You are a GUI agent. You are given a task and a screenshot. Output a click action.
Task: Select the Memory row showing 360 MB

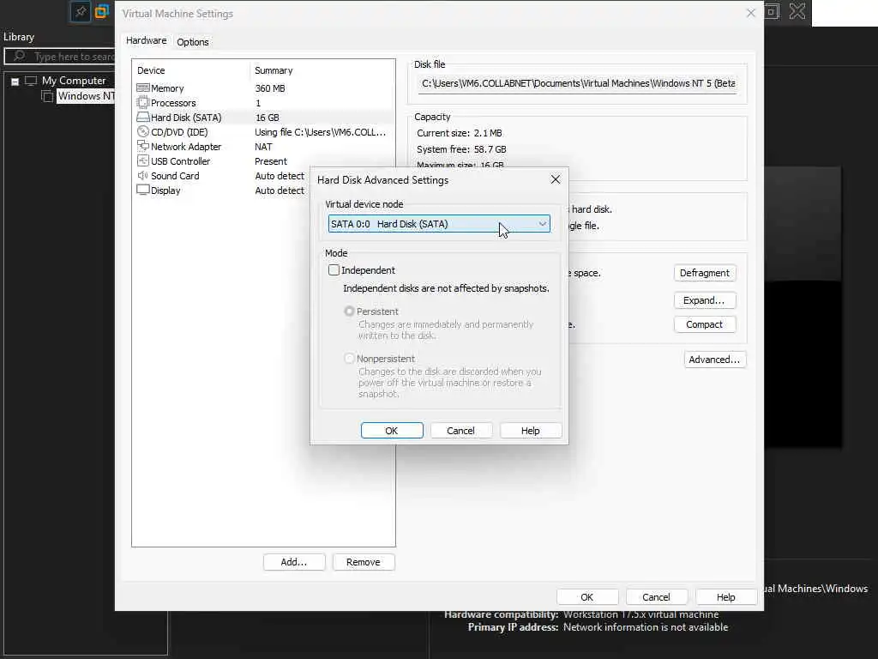263,88
